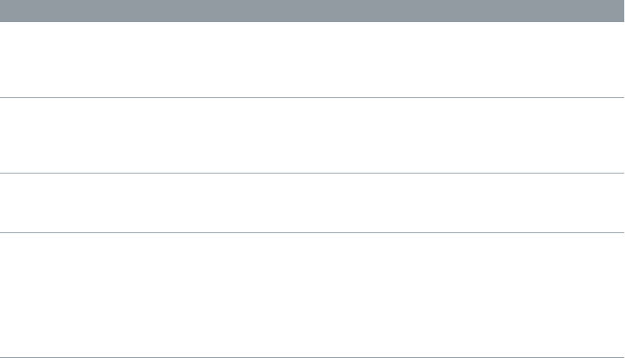Select the tall fourth empty row
Viewport: 625px width, 358px height.
point(312,294)
